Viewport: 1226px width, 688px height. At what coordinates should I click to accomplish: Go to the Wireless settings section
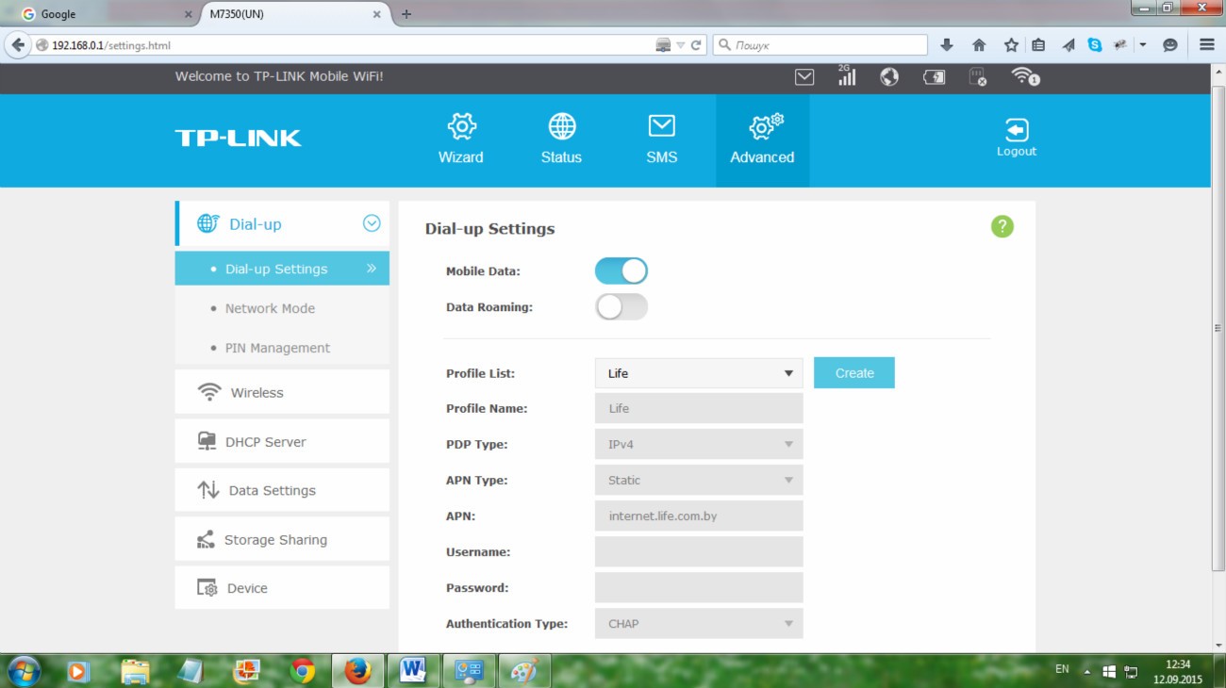click(x=257, y=393)
